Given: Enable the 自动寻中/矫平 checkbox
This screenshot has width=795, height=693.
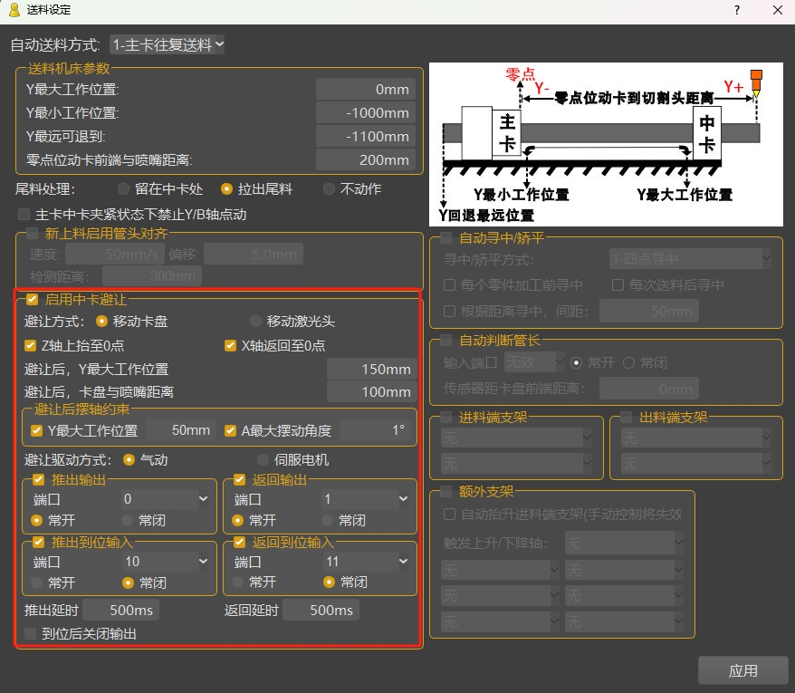Looking at the screenshot, I should pos(446,239).
